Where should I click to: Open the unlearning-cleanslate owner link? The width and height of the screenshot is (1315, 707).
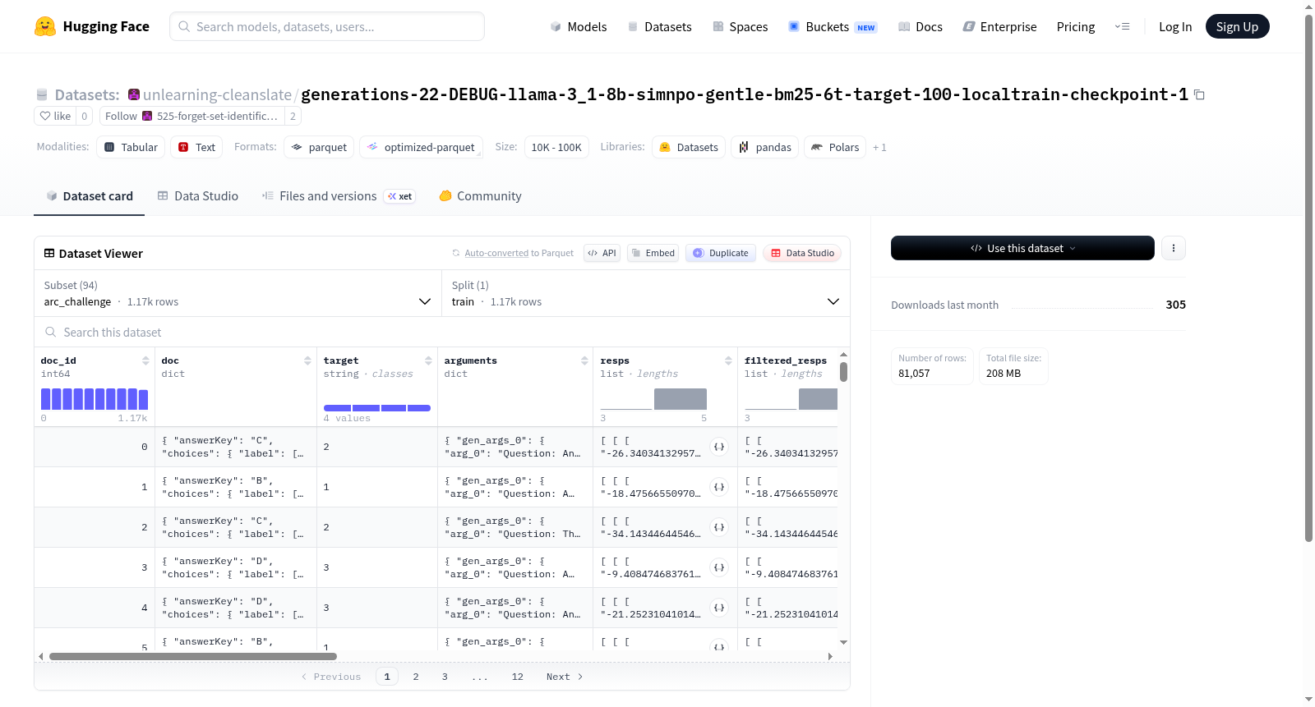tap(217, 95)
